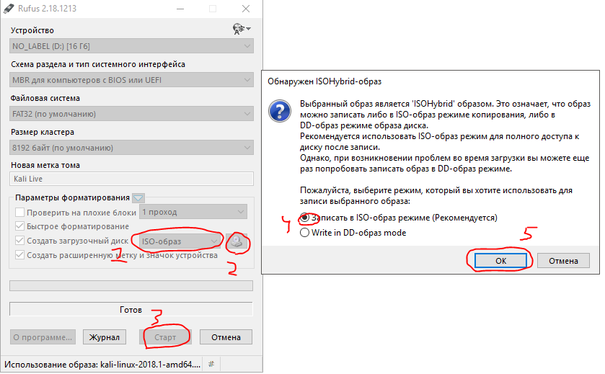Click the Обнаружен ISOHybrid-образ dialog title

click(x=324, y=81)
